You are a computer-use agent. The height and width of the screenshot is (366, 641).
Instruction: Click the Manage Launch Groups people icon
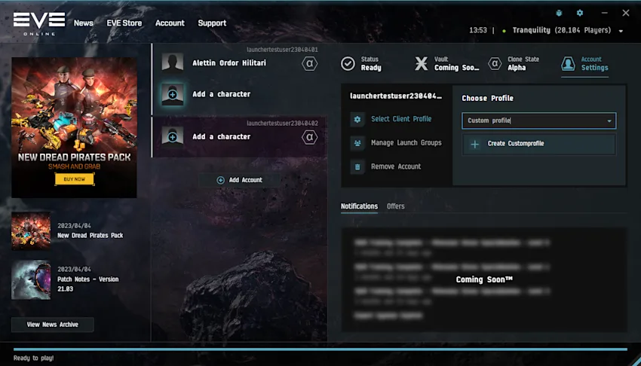pos(357,143)
